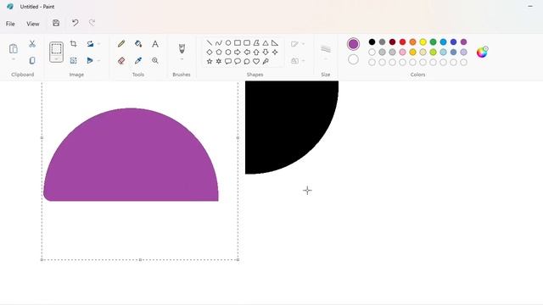Click the Flip image icon

tap(90, 60)
